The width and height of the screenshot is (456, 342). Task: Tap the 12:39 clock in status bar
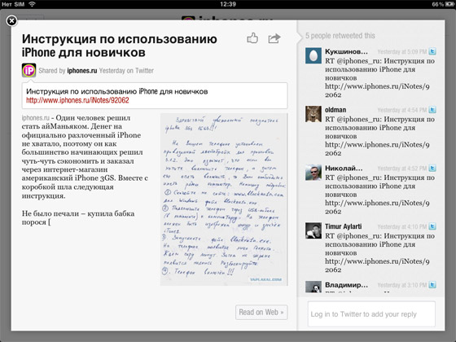[228, 4]
